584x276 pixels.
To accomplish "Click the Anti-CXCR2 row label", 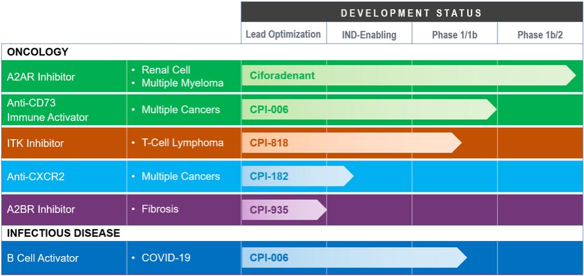I will (35, 176).
